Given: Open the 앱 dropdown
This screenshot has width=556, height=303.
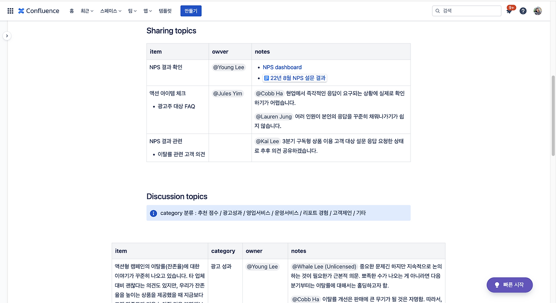Looking at the screenshot, I should [147, 11].
